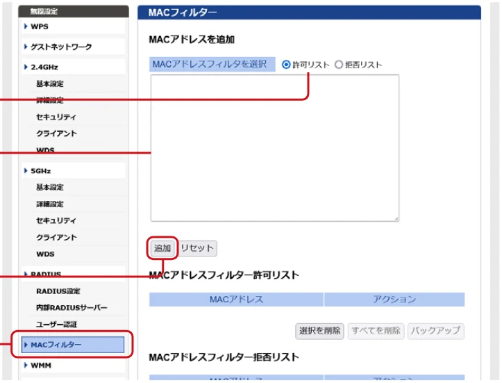Select the 許可リスト radio button
The width and height of the screenshot is (502, 383).
coord(286,65)
